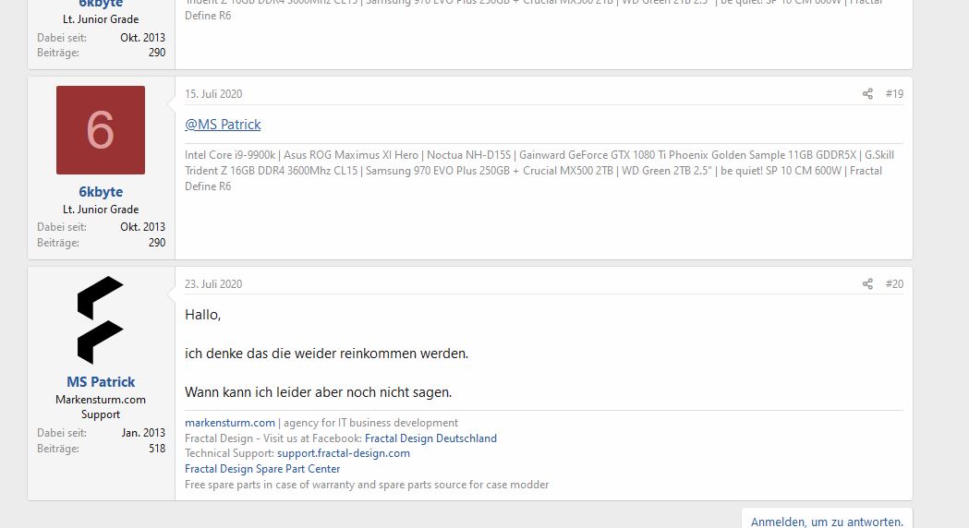Click 'Free spare parts in case of warranty' text
This screenshot has width=969, height=528.
pyautogui.click(x=367, y=485)
